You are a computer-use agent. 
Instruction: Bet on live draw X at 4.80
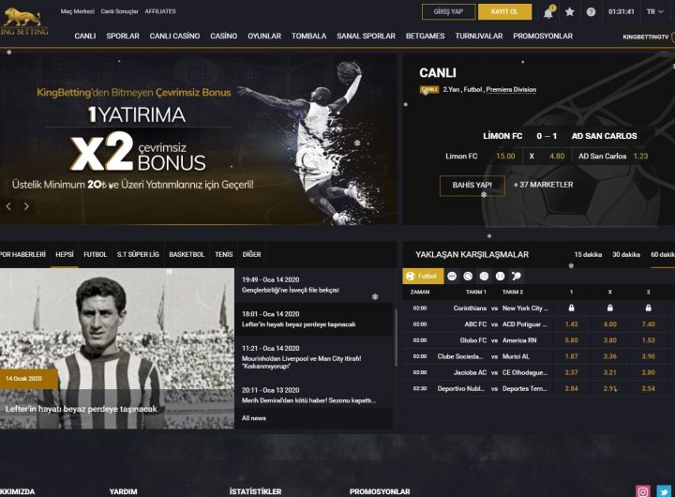[547, 157]
